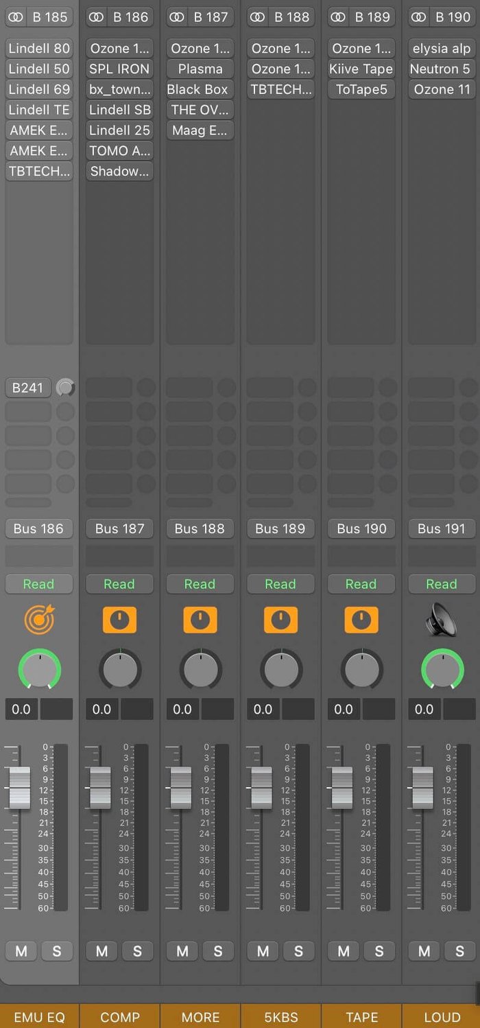Click the B241 send slot
This screenshot has width=480, height=1028.
(x=28, y=388)
